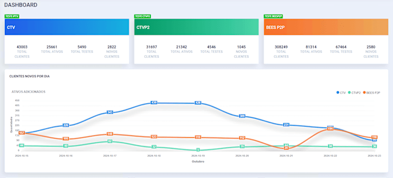Select the 25661 total ativos value
Viewport: 393px width, 178px height.
click(52, 47)
